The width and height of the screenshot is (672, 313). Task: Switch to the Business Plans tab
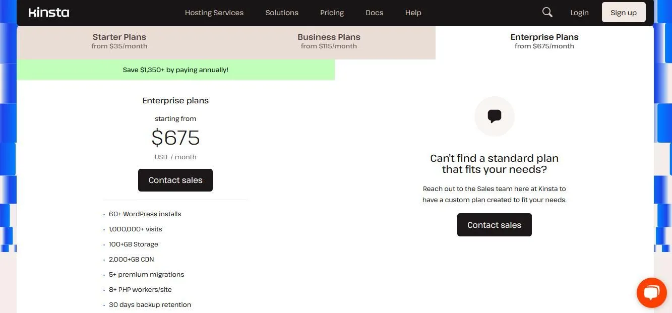(329, 41)
